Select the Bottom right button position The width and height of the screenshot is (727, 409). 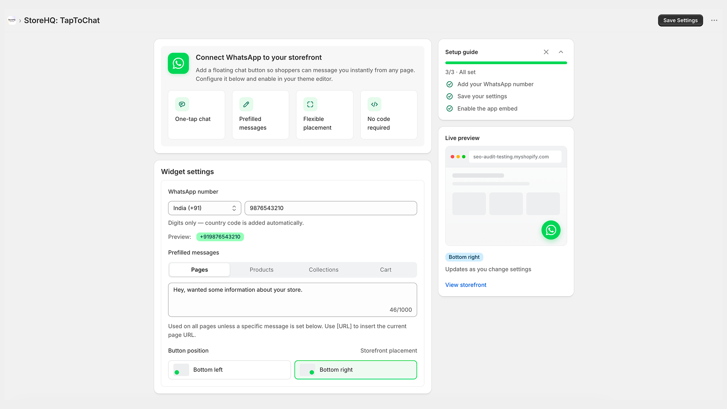point(356,370)
